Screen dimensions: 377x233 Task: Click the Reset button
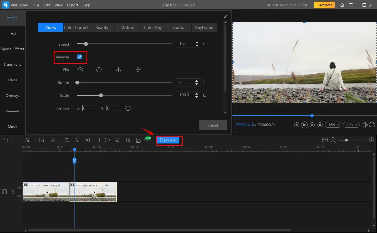(213, 125)
